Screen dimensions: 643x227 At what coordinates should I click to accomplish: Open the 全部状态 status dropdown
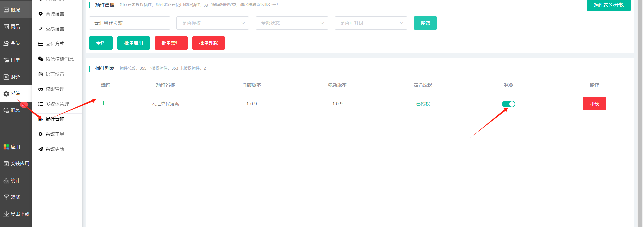(x=292, y=23)
